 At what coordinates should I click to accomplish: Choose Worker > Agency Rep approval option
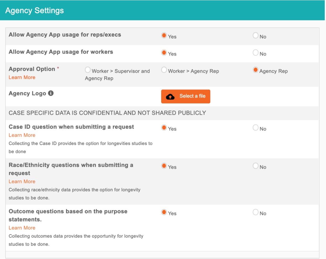coord(164,70)
